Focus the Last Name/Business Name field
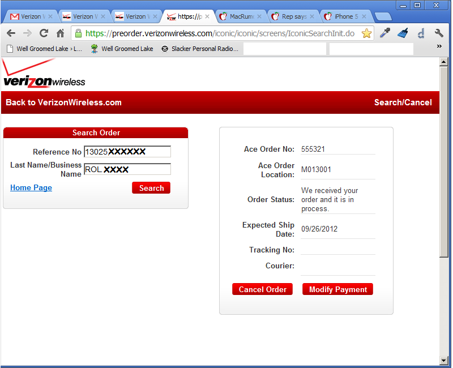The width and height of the screenshot is (453, 368). pos(127,169)
